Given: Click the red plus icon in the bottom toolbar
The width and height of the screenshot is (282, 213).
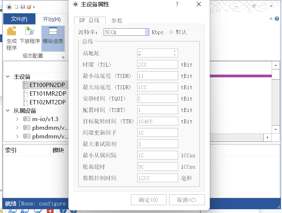Looking at the screenshot, I should (50, 211).
